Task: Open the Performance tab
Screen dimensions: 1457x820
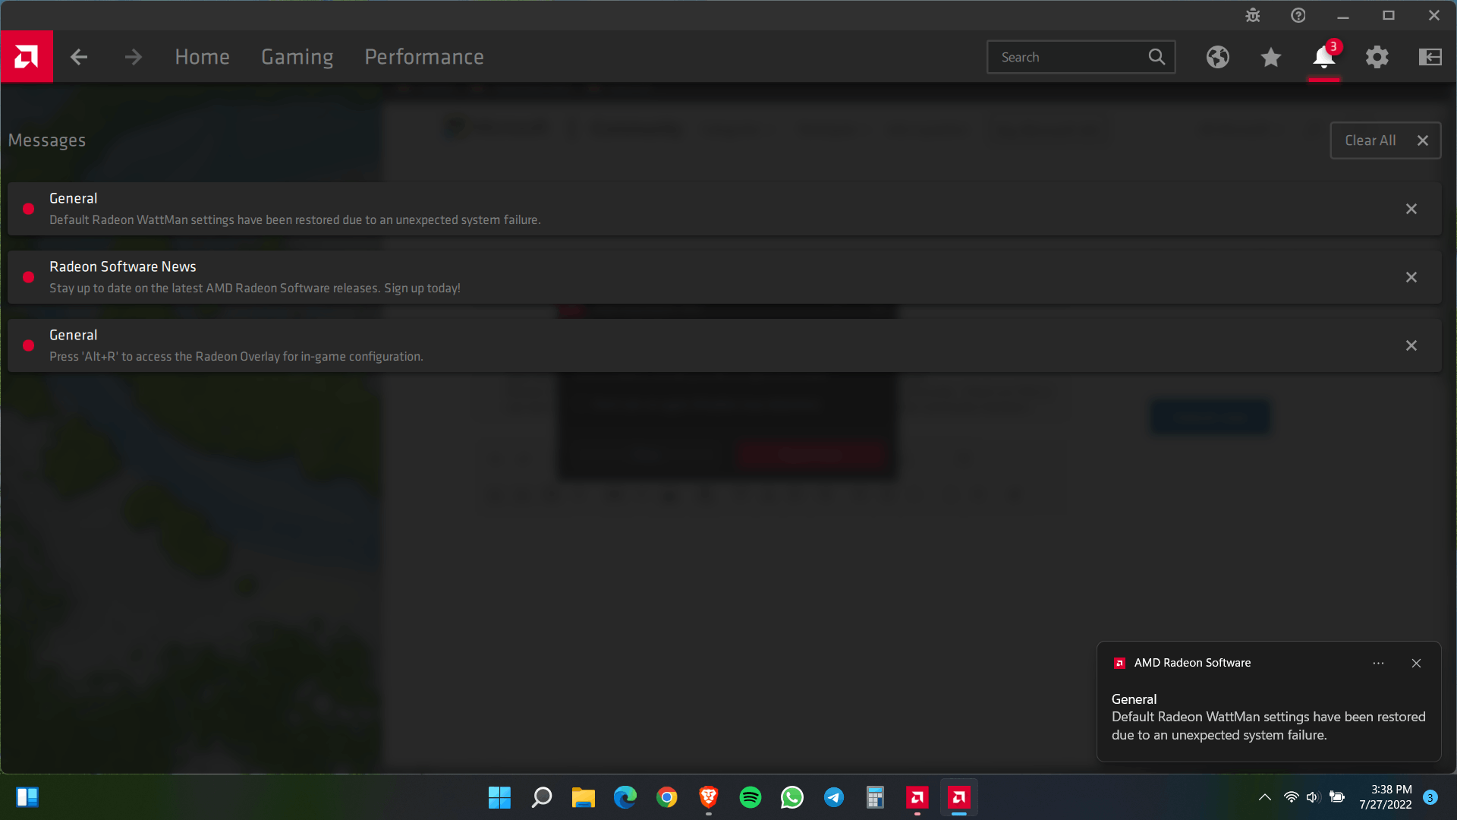Action: (423, 57)
